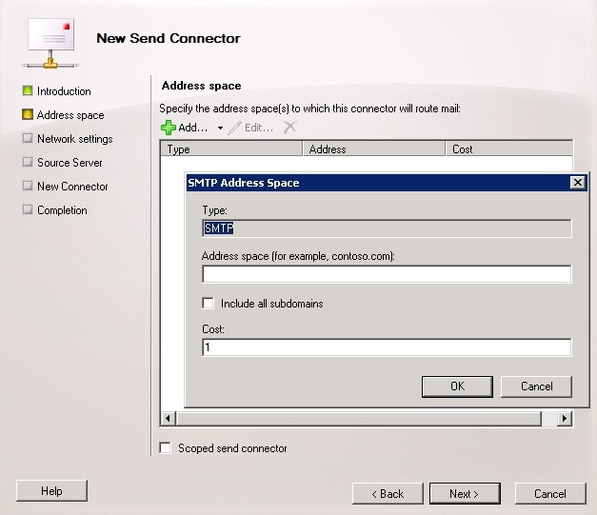This screenshot has height=515, width=597.
Task: Click the New Connector step indicator box
Action: click(x=28, y=186)
